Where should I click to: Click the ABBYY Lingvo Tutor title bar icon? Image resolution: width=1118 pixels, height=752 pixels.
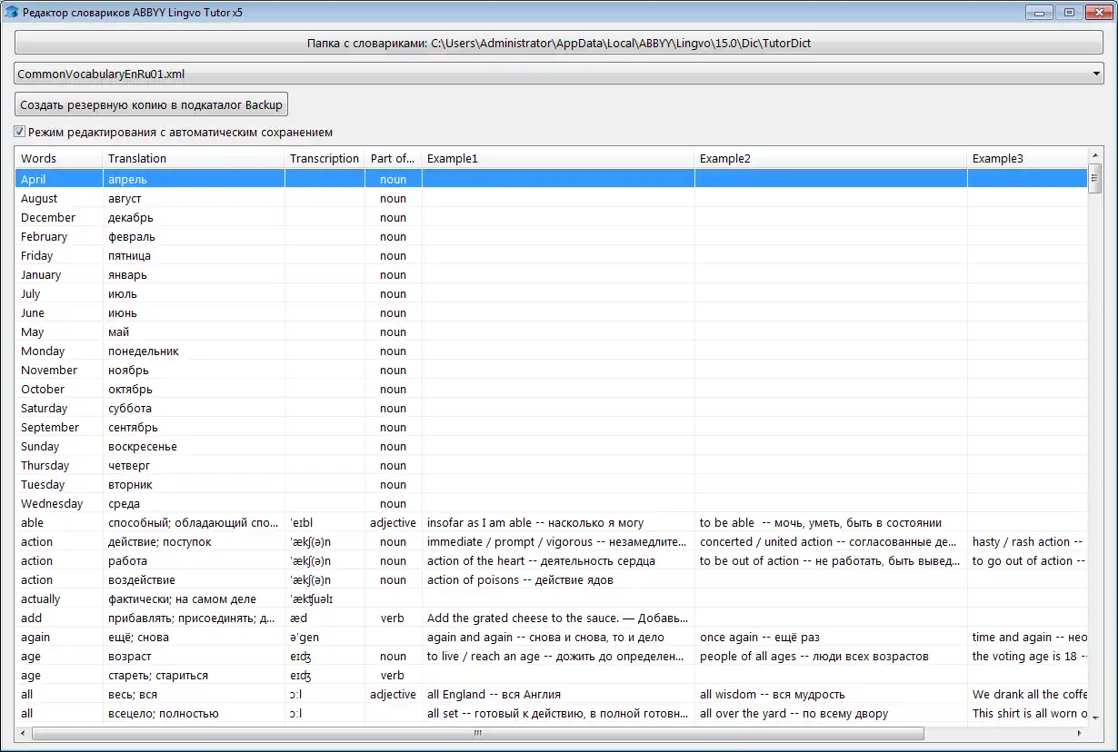pos(12,13)
